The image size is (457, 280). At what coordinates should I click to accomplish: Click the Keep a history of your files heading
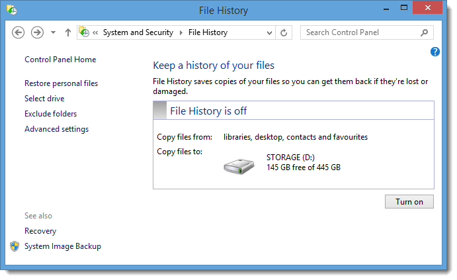coord(214,66)
